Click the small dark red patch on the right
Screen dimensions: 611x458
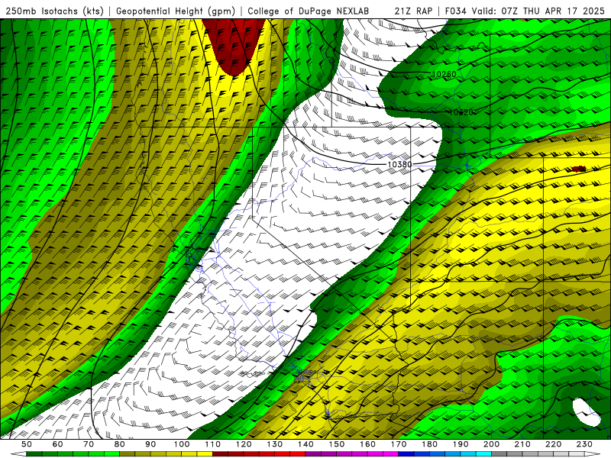tap(579, 169)
